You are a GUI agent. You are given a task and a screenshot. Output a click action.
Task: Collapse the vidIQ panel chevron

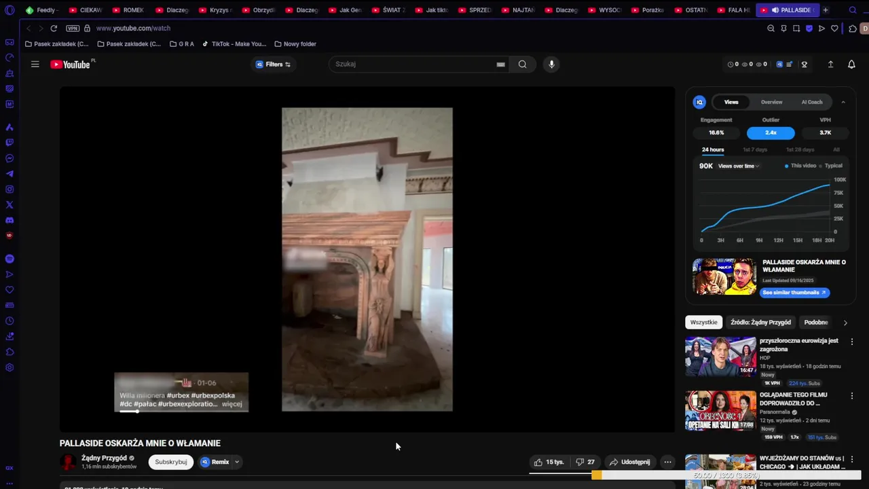(843, 102)
